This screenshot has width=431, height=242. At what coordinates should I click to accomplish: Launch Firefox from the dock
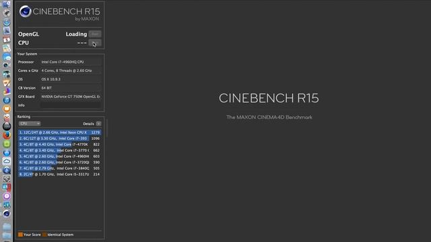7,135
